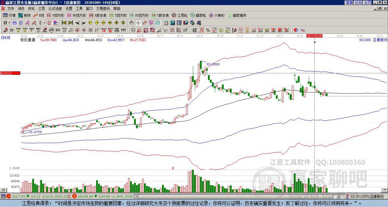Jump to first bar icon
Viewport: 388px width, 207px height.
pos(64,23)
